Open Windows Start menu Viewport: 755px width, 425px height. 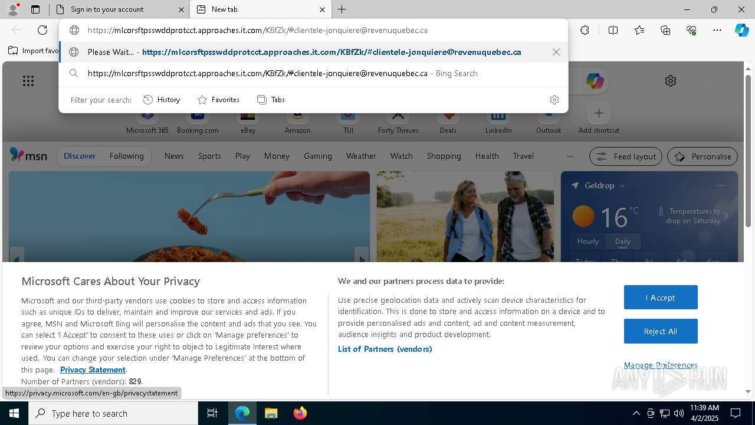point(14,413)
